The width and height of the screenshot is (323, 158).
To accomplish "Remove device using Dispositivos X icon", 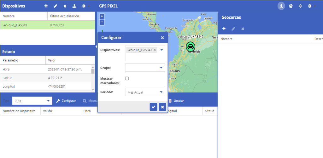I will (x=65, y=6).
